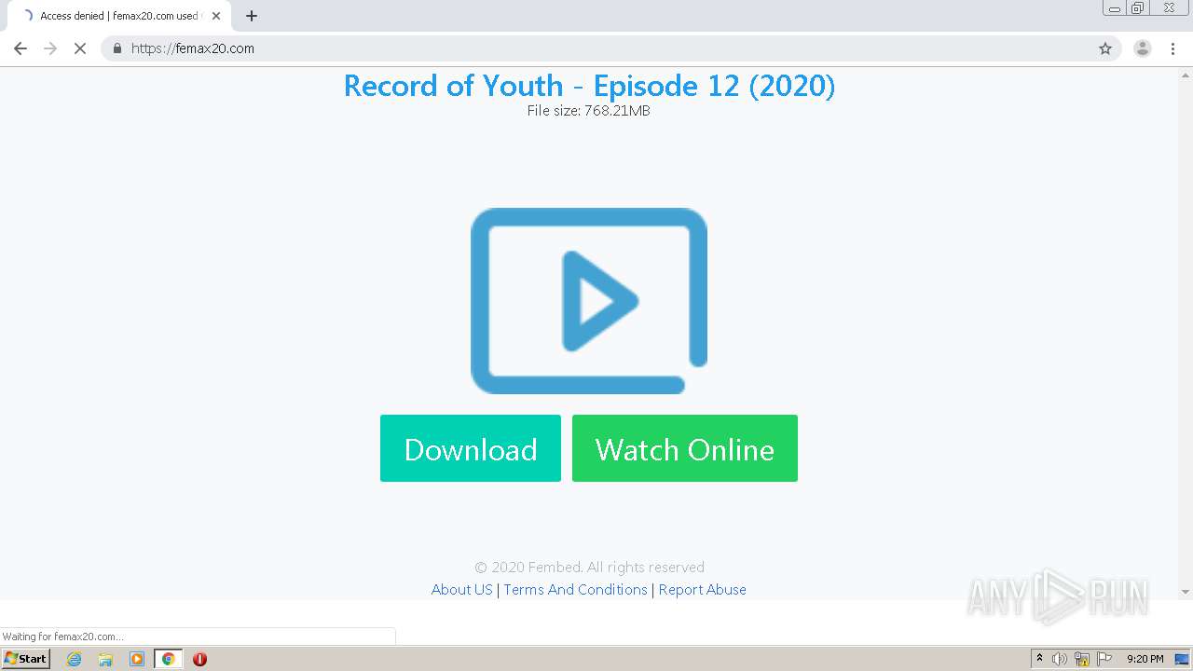Click the Action Center flag icon
Image resolution: width=1193 pixels, height=671 pixels.
pyautogui.click(x=1104, y=659)
